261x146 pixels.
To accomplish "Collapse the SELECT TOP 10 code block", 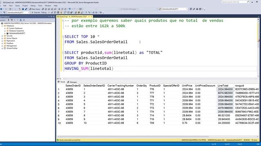I will pyautogui.click(x=63, y=36).
